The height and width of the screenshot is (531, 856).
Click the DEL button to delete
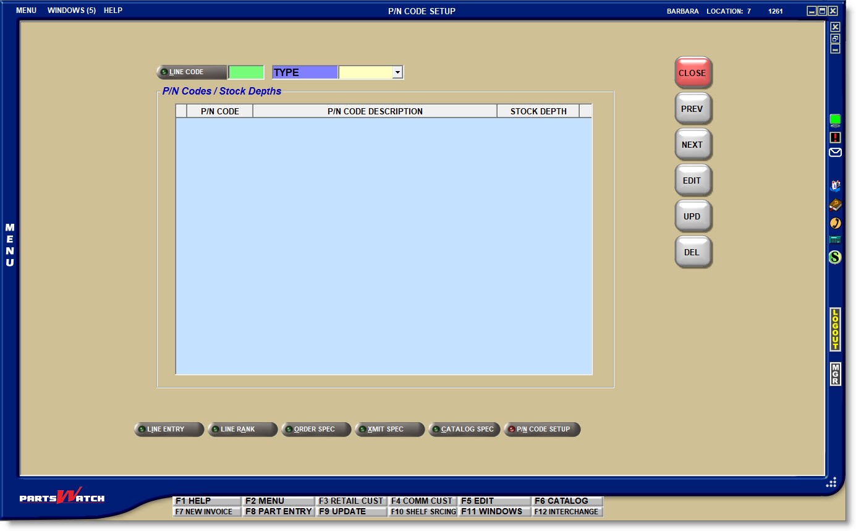pyautogui.click(x=692, y=252)
